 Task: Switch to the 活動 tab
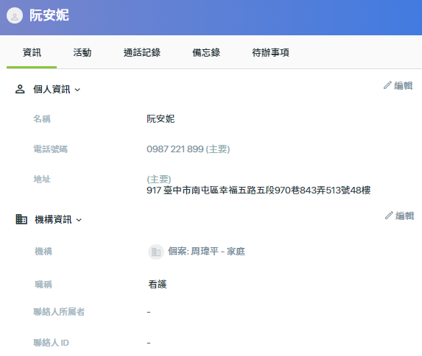click(x=82, y=52)
